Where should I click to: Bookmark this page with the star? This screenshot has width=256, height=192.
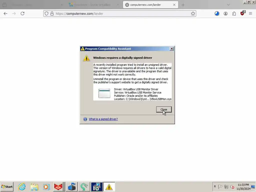193,13
